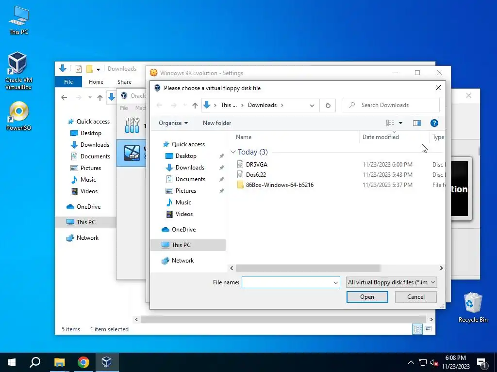Launch Google Chrome from taskbar
This screenshot has height=372, width=497.
(83, 362)
